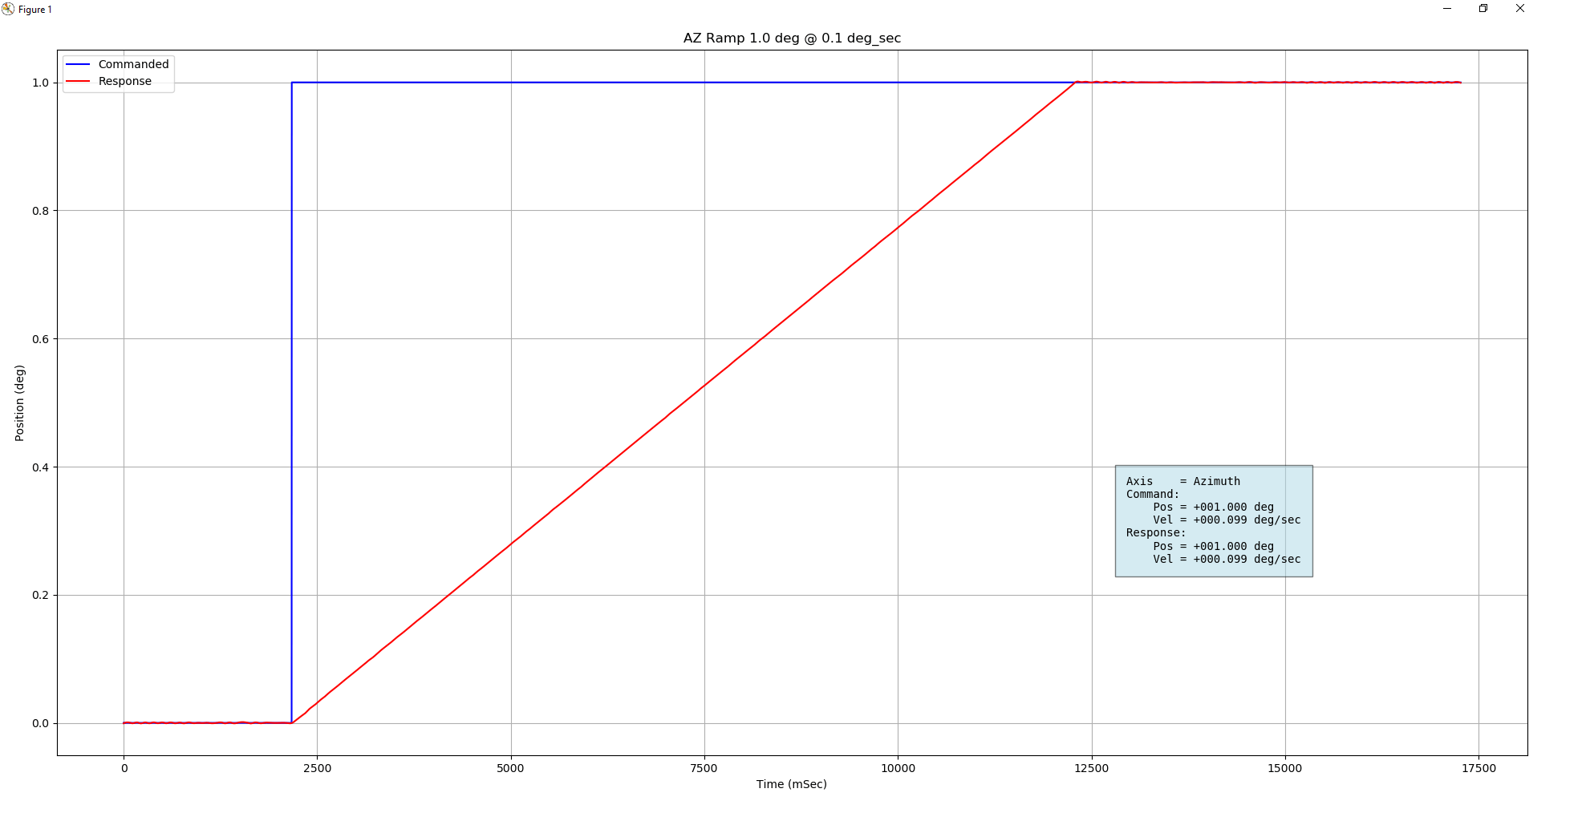Click the Response Vel value in info box
The width and height of the screenshot is (1590, 821).
[1246, 560]
